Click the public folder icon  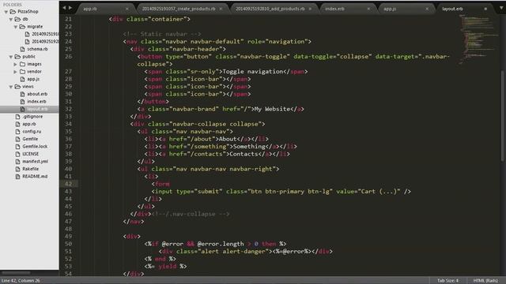17,57
